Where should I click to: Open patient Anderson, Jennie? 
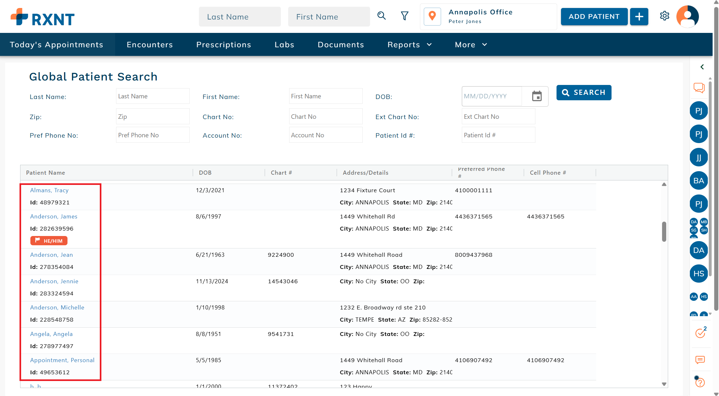pos(54,281)
